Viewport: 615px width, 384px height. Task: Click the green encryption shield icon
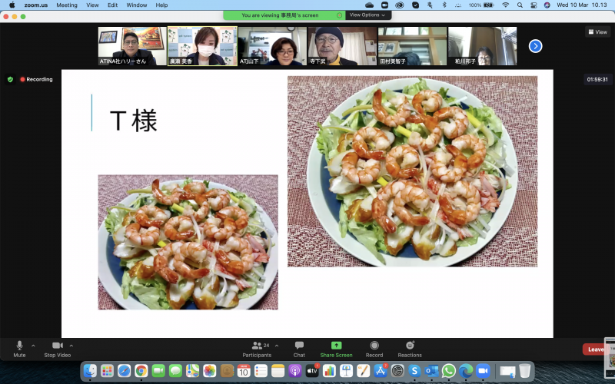pos(10,80)
